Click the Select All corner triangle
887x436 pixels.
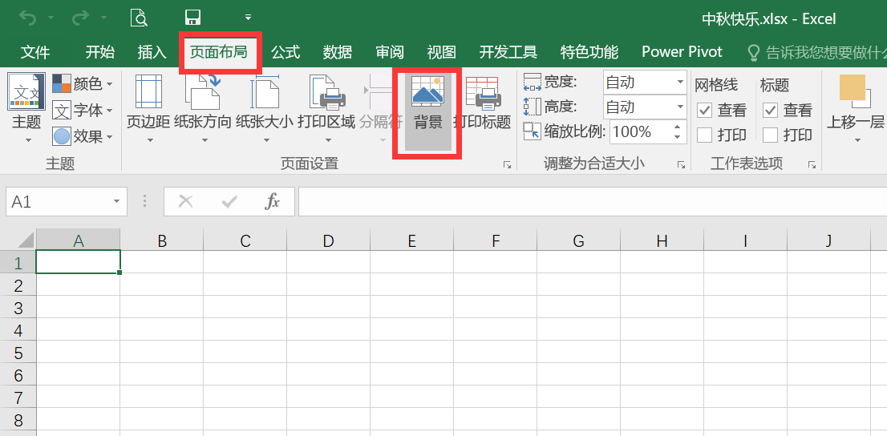coord(26,240)
